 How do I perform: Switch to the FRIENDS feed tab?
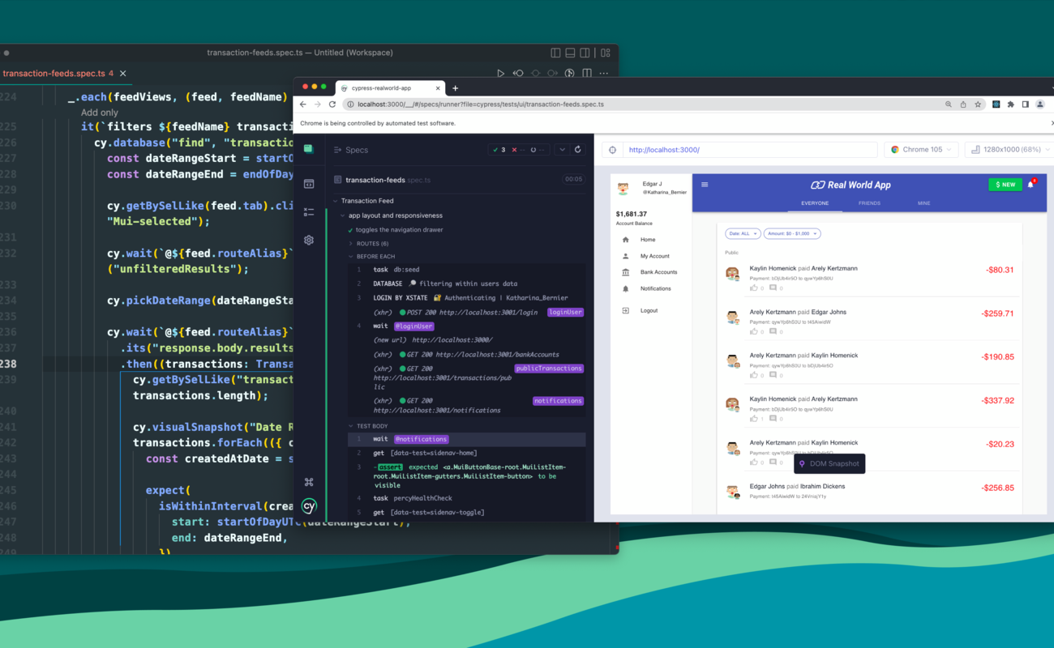tap(869, 203)
